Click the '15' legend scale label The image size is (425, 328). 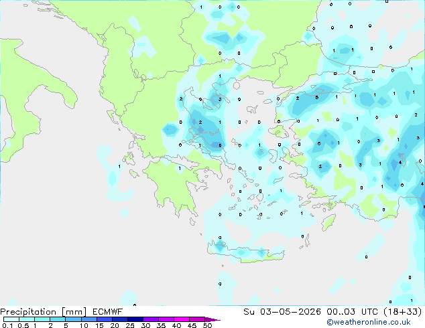(99, 325)
